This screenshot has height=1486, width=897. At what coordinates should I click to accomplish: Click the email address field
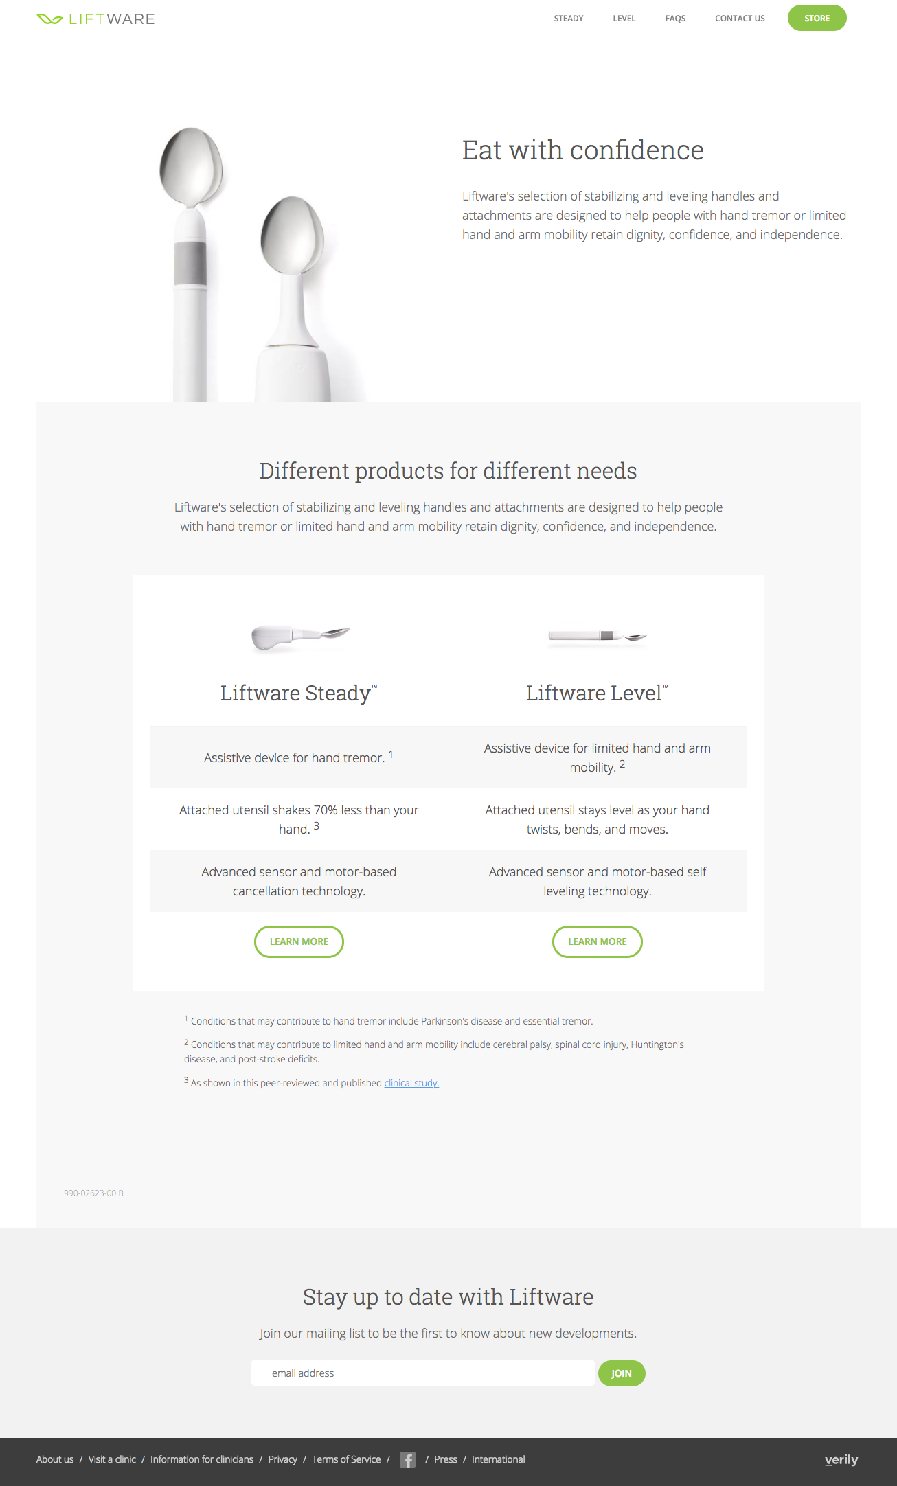click(422, 1373)
